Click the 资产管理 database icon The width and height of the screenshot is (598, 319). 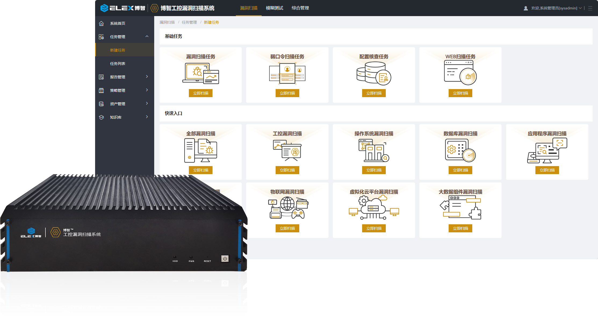point(101,104)
